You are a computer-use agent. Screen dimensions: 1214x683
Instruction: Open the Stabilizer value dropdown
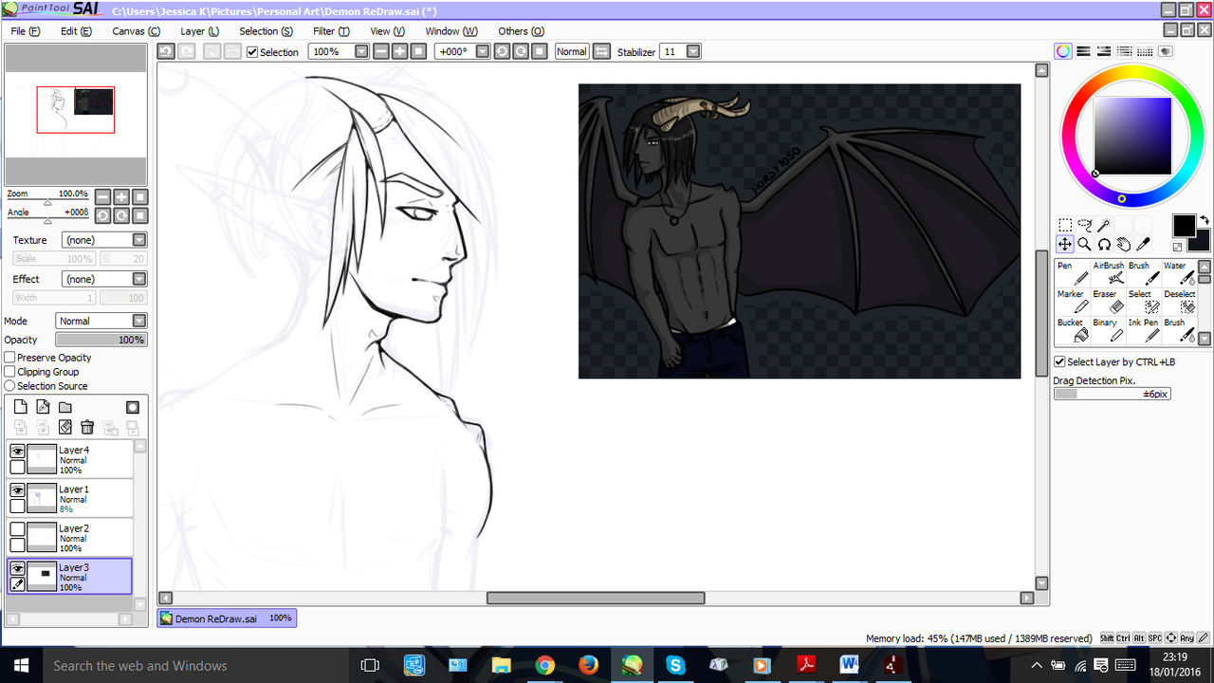pos(693,51)
